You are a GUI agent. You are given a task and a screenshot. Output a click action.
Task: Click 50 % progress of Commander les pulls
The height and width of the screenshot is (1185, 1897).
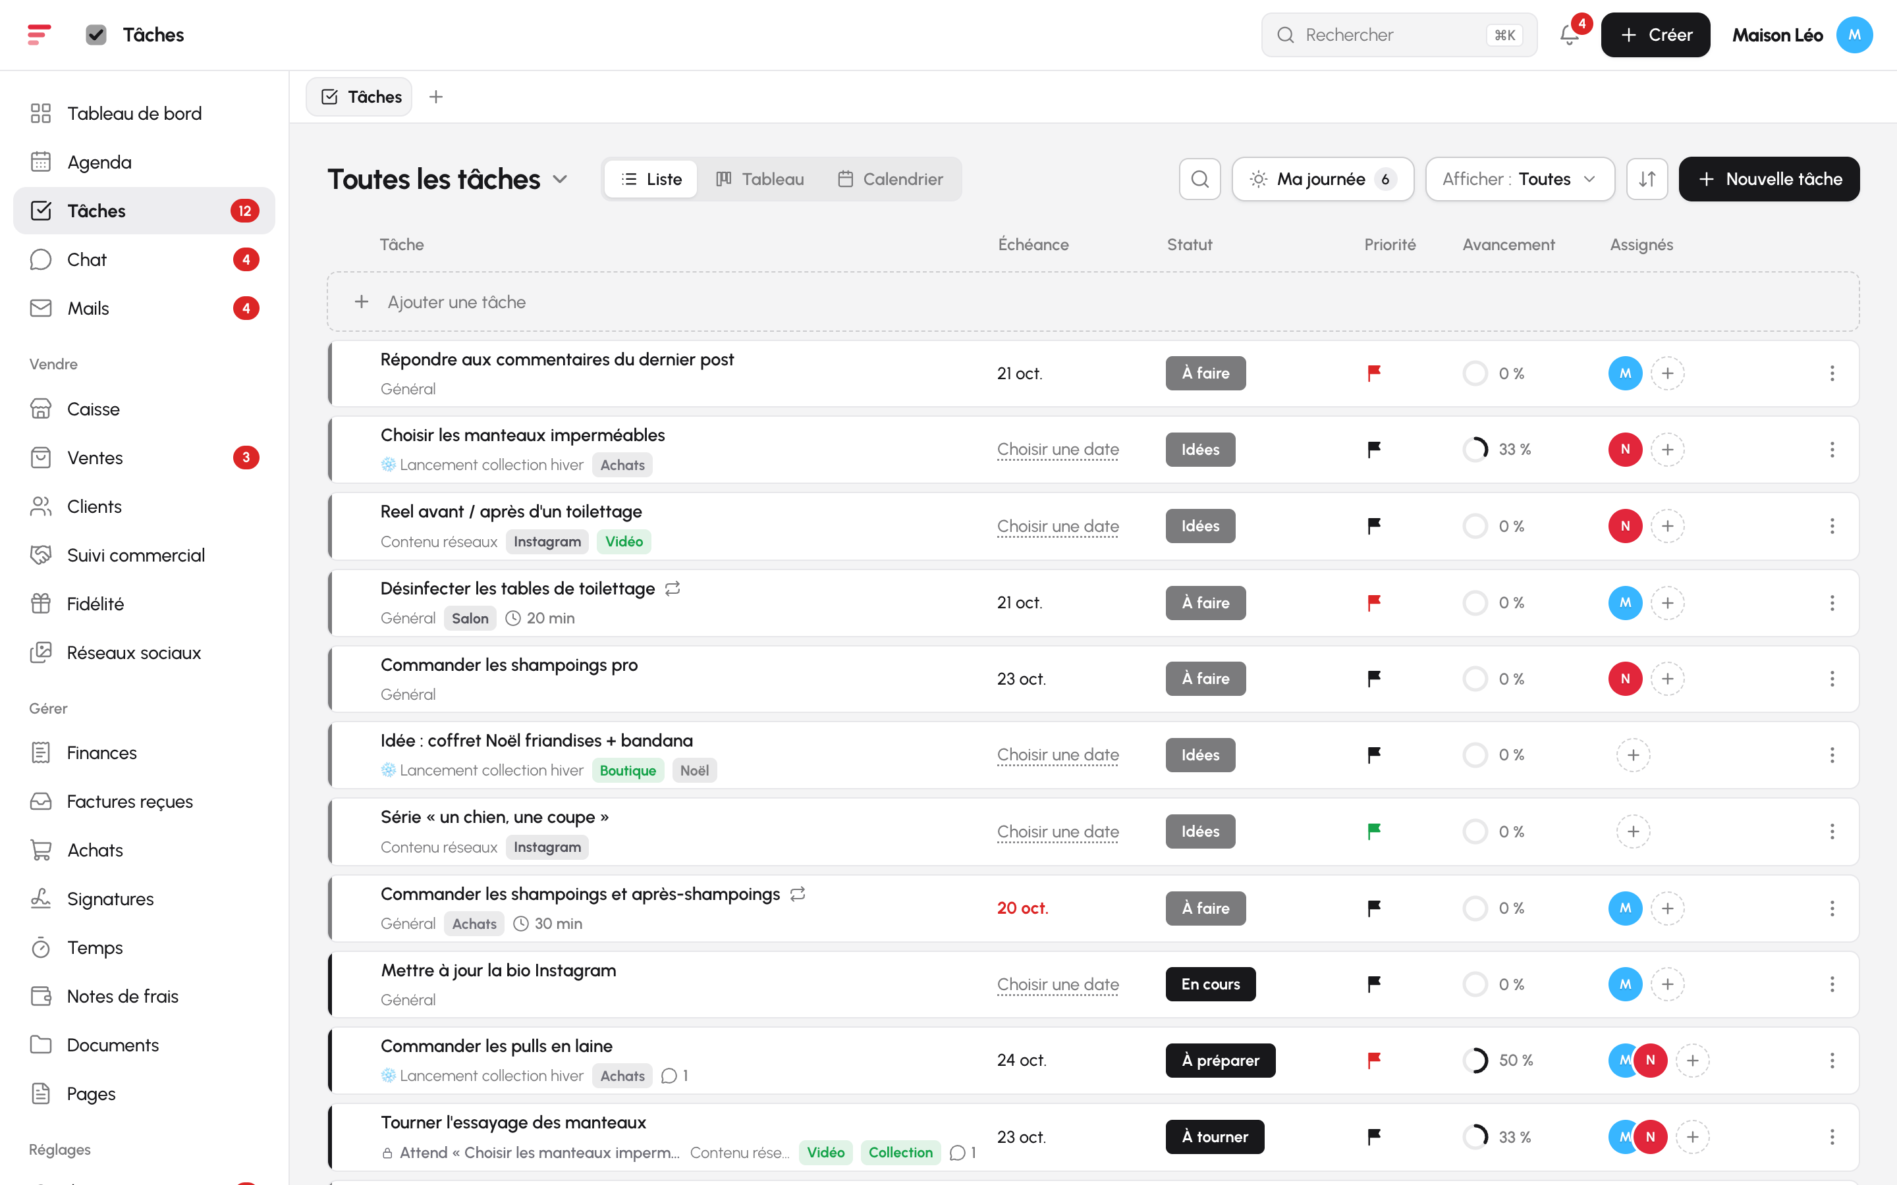(1497, 1061)
